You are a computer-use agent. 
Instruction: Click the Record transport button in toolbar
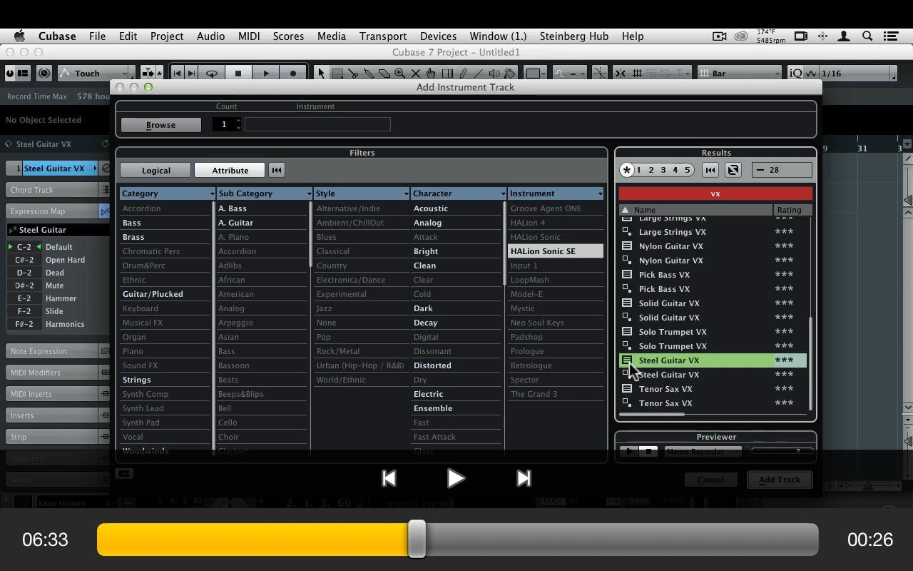pos(292,73)
